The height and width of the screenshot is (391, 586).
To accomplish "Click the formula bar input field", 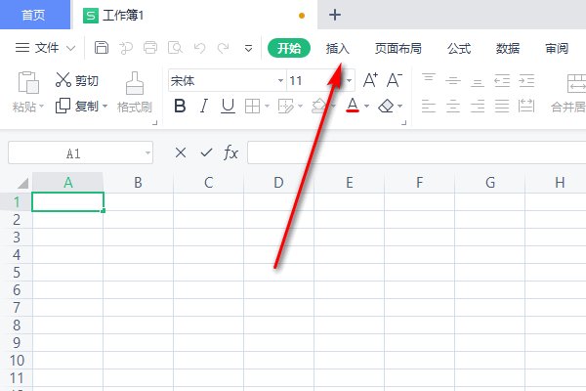I will point(416,152).
